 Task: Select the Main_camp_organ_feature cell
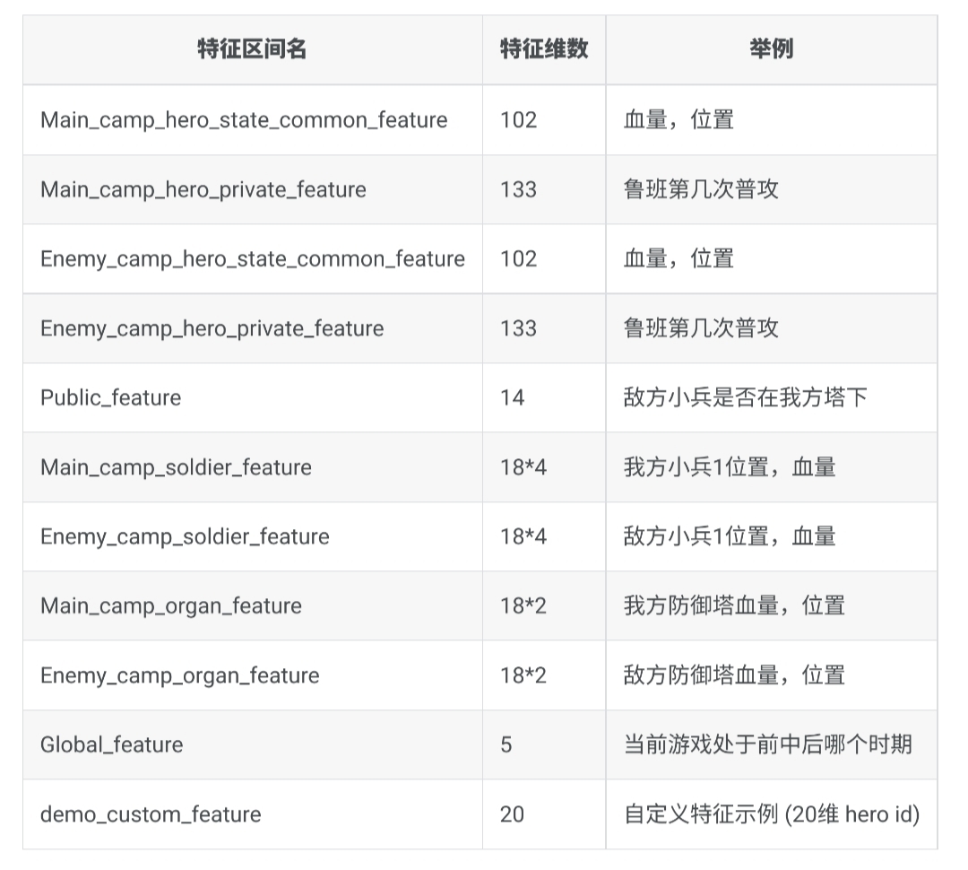pyautogui.click(x=171, y=605)
